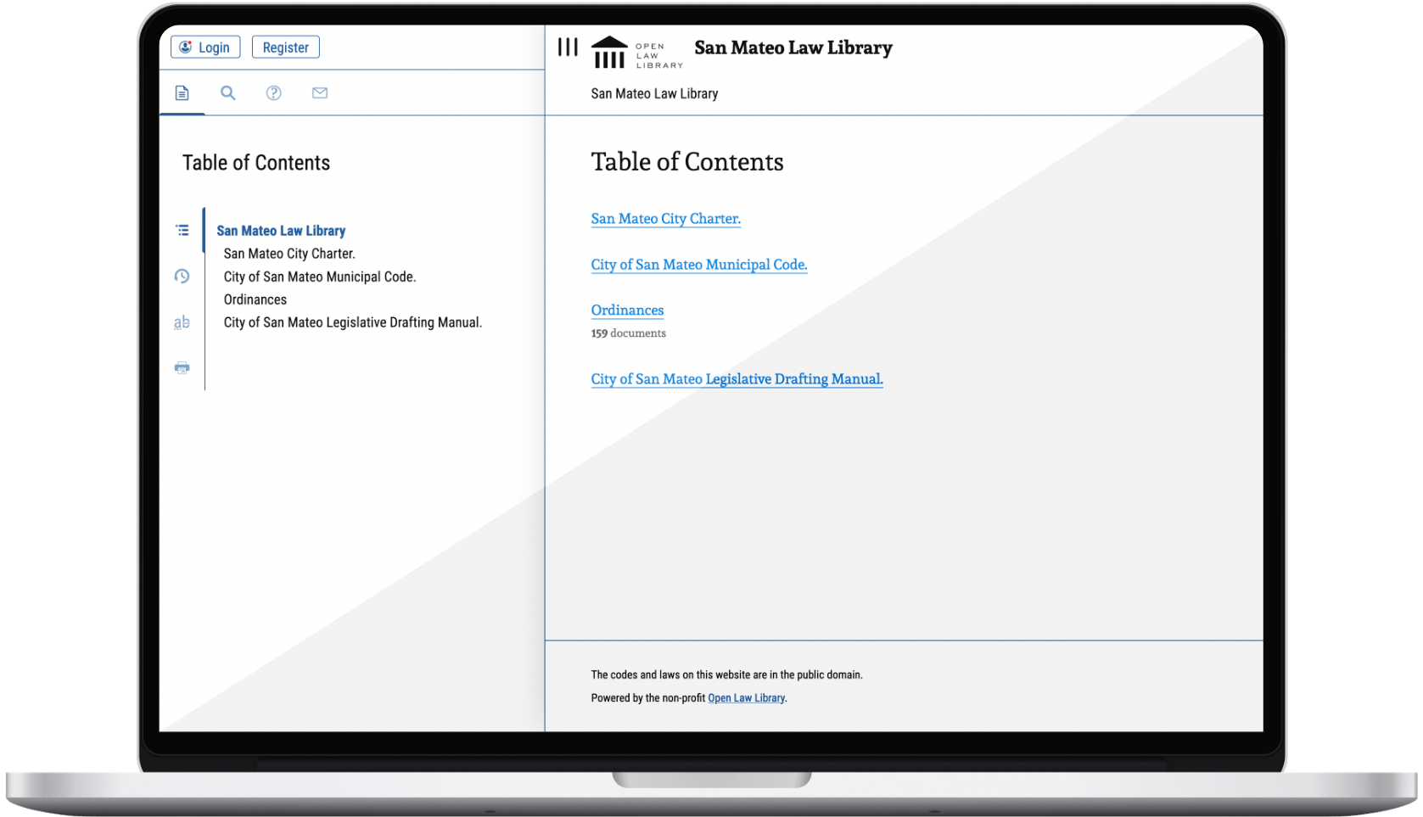Click the Login button
The image size is (1423, 817).
[x=205, y=48]
